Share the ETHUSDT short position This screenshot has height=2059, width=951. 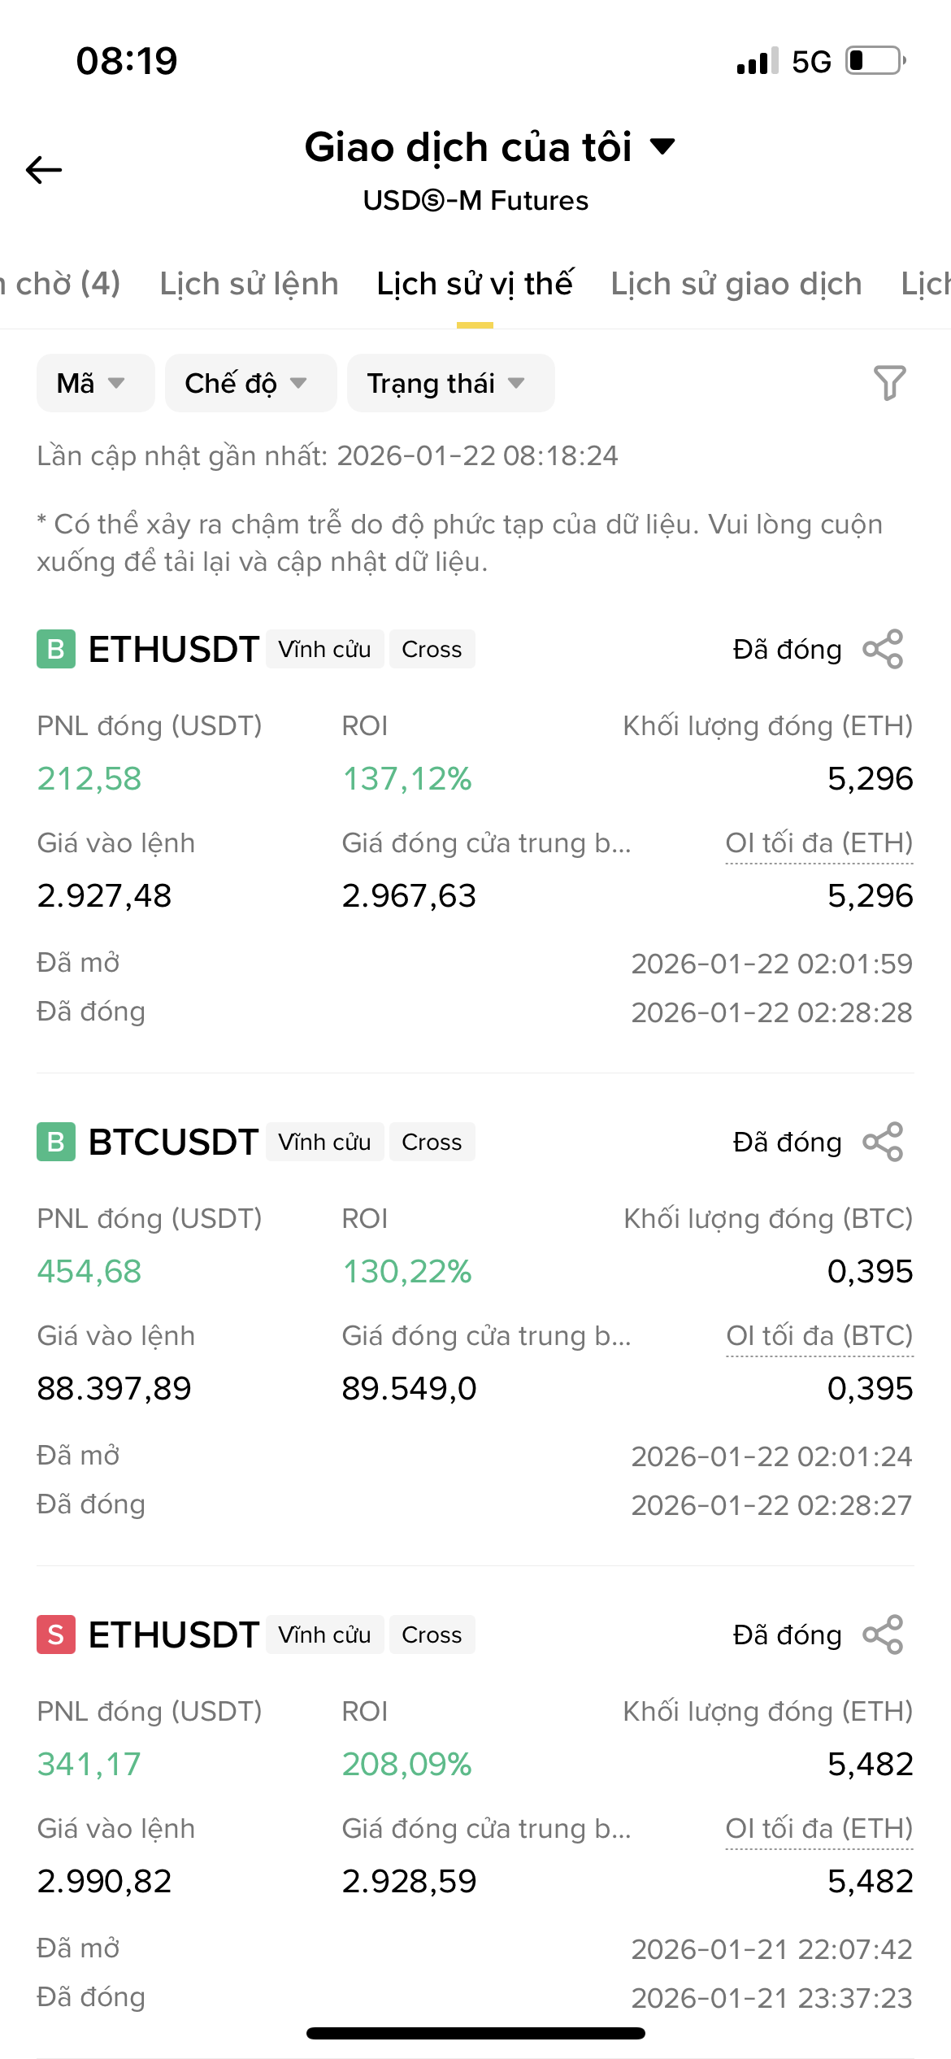(883, 1635)
